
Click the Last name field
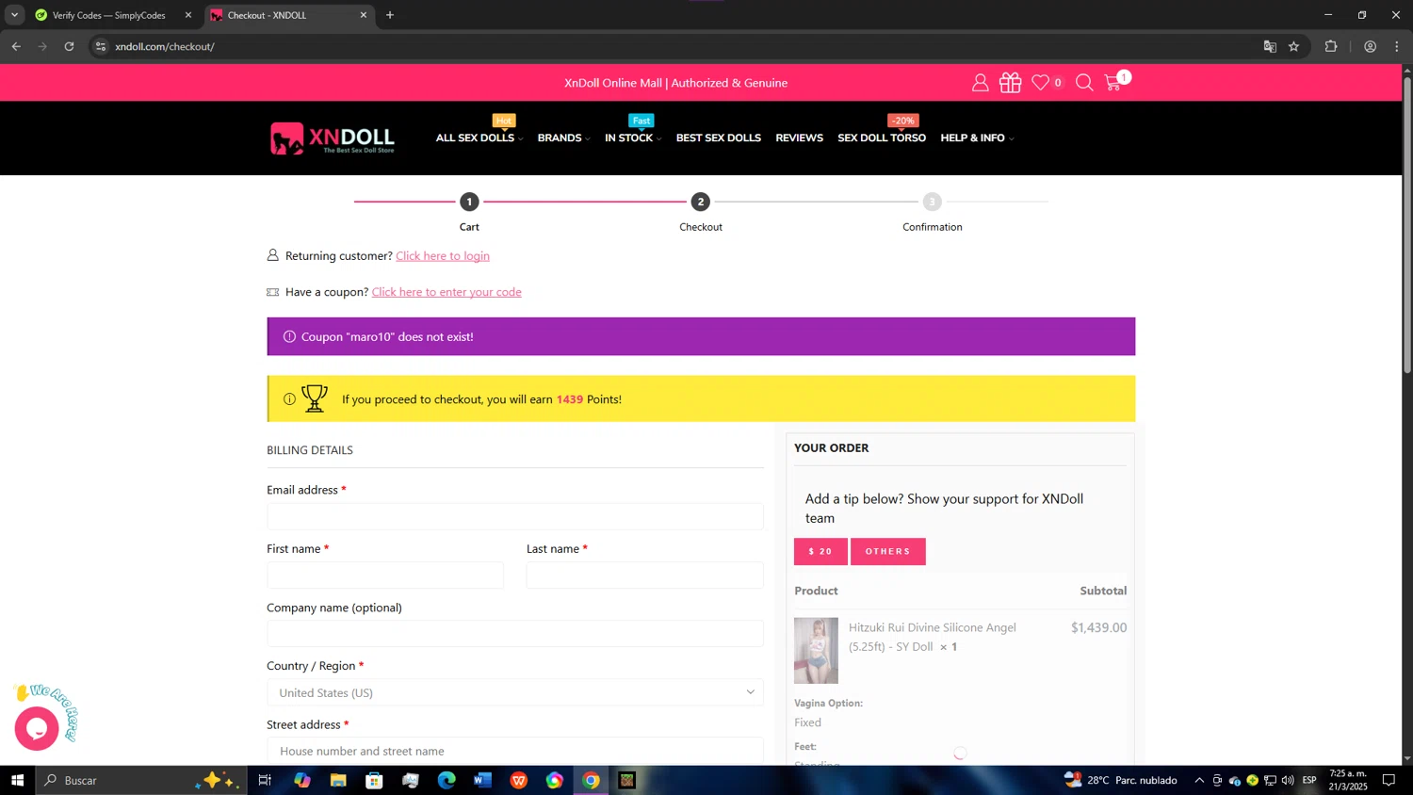[644, 576]
